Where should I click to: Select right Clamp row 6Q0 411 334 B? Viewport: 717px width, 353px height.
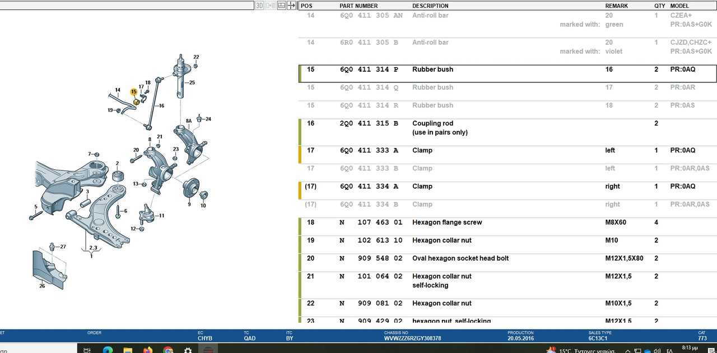click(508, 208)
